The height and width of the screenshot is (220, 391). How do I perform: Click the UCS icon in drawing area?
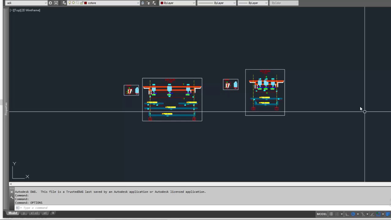point(21,170)
